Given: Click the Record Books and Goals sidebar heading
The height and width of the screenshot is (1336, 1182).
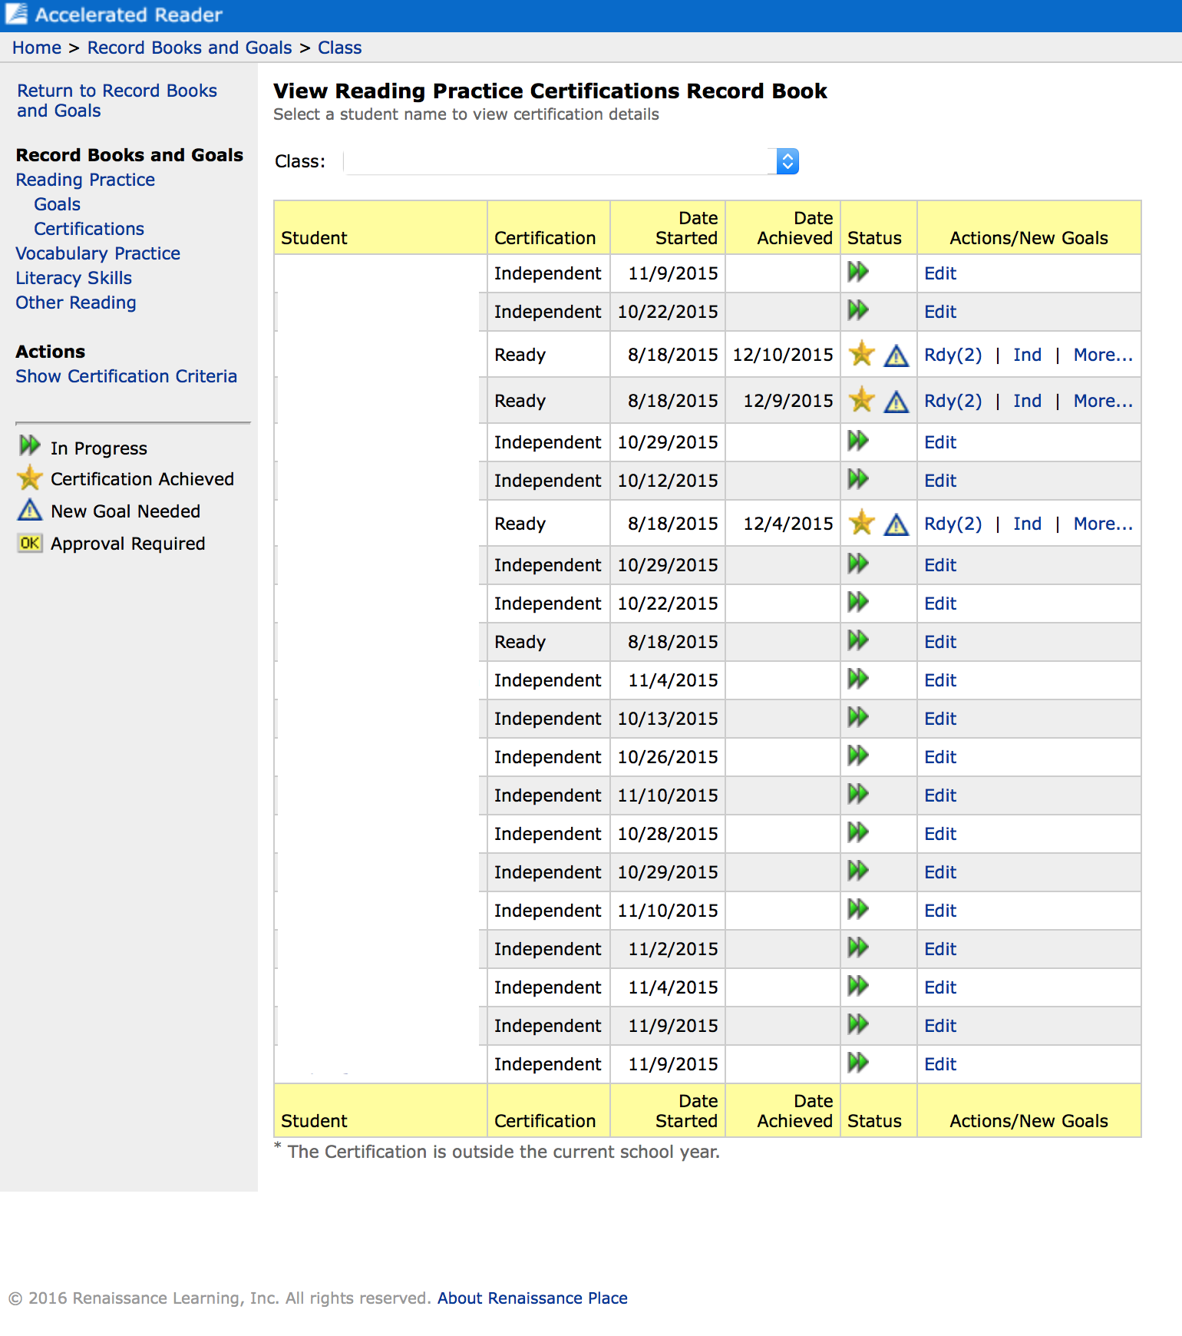Looking at the screenshot, I should pyautogui.click(x=130, y=155).
